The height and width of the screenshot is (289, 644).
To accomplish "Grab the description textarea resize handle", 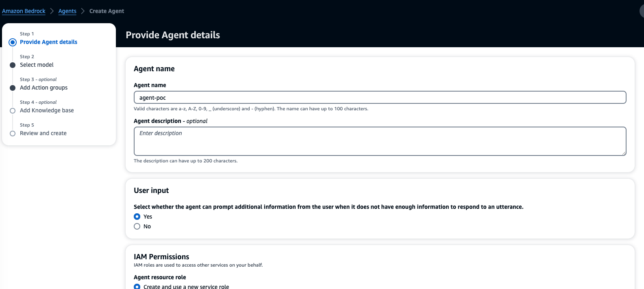I will tap(624, 153).
